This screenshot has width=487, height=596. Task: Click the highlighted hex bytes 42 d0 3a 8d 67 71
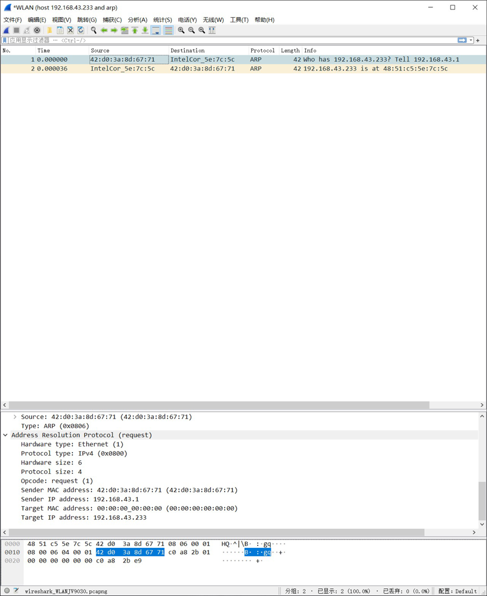point(130,553)
